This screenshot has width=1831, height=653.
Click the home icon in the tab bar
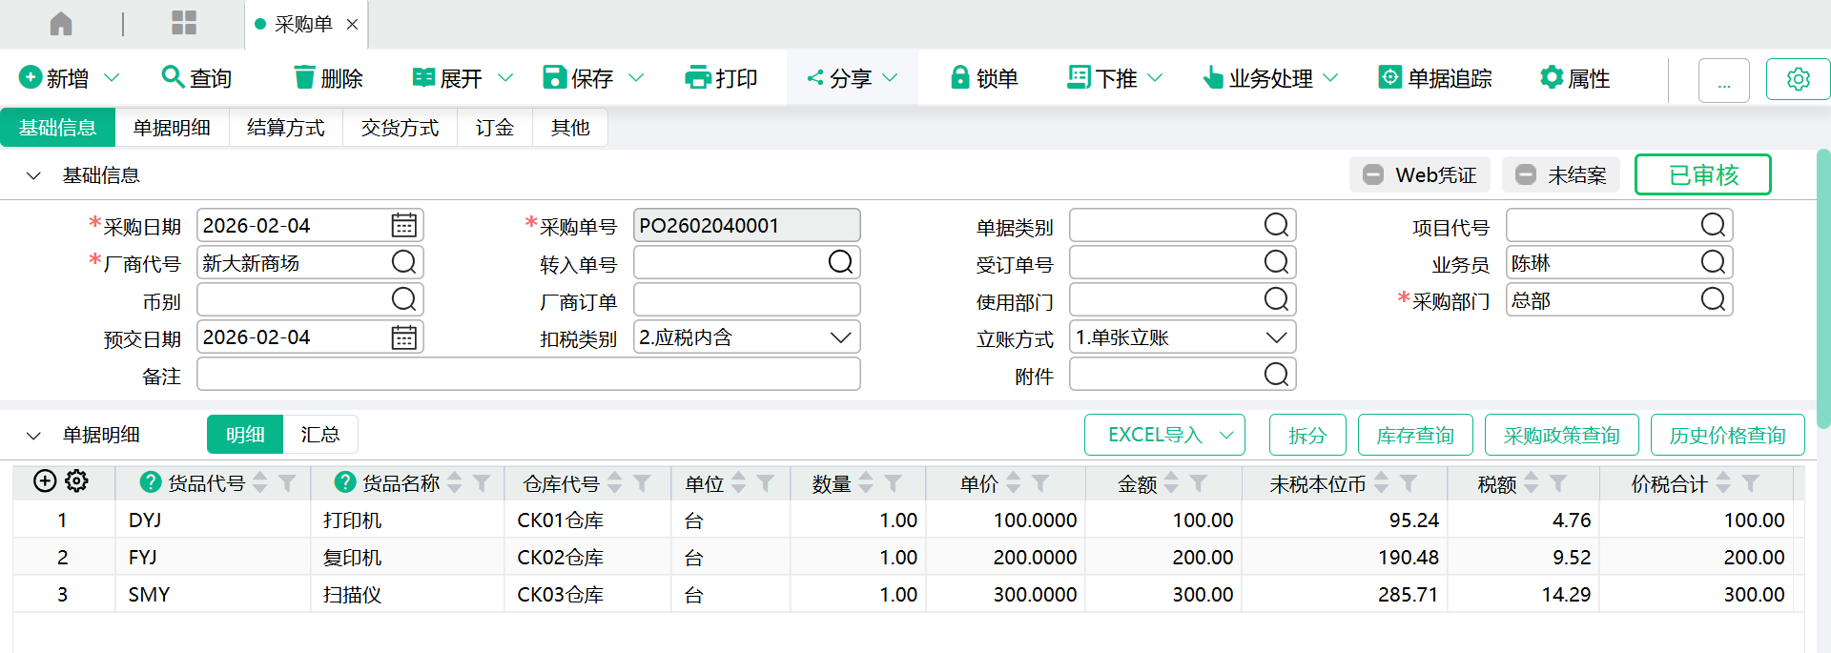tap(61, 24)
